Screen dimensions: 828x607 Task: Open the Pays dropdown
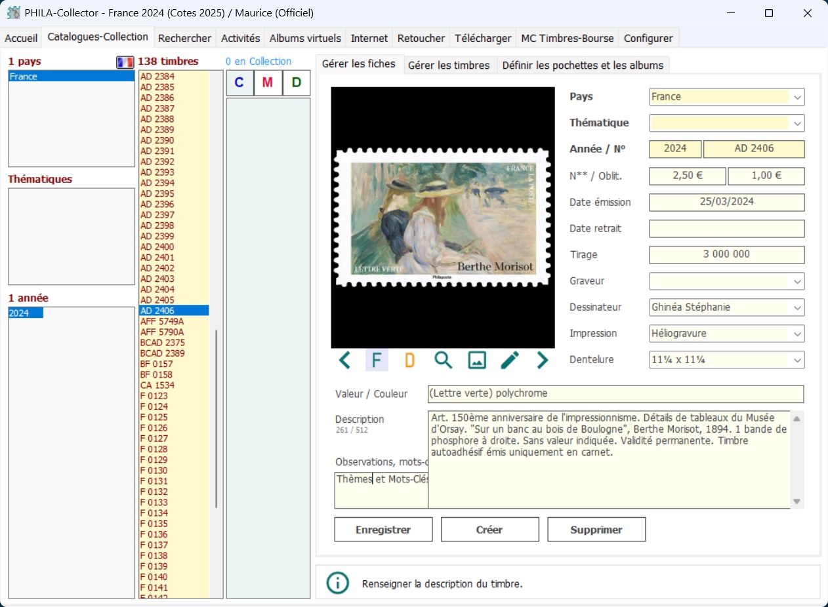pos(797,97)
